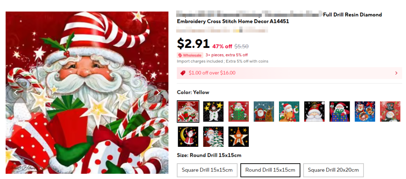Select Square Drill 20x20cm size

(x=333, y=170)
